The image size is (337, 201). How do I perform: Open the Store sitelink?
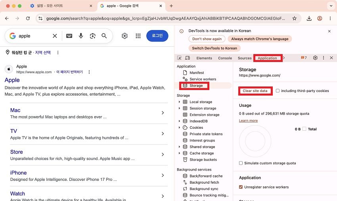pyautogui.click(x=17, y=152)
